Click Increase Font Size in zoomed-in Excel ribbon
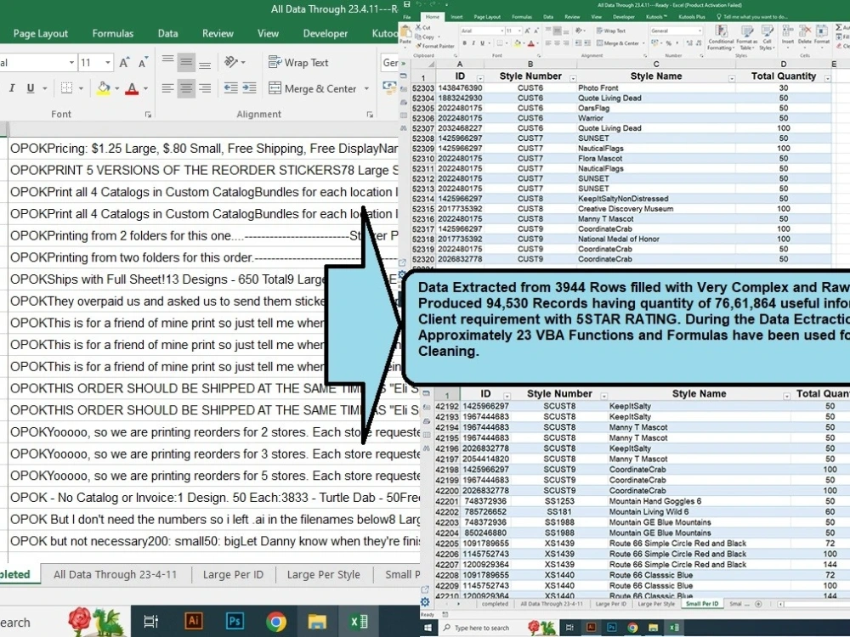The image size is (850, 637). pos(124,63)
